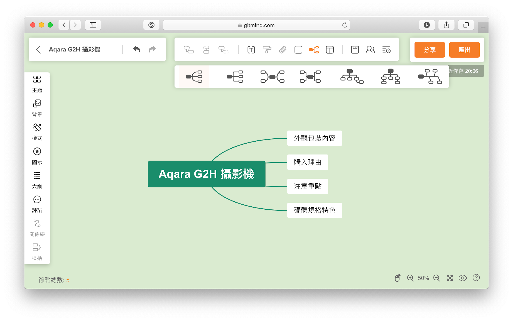513x321 pixels.
Task: Open the Safari downloads icon
Action: (x=427, y=25)
